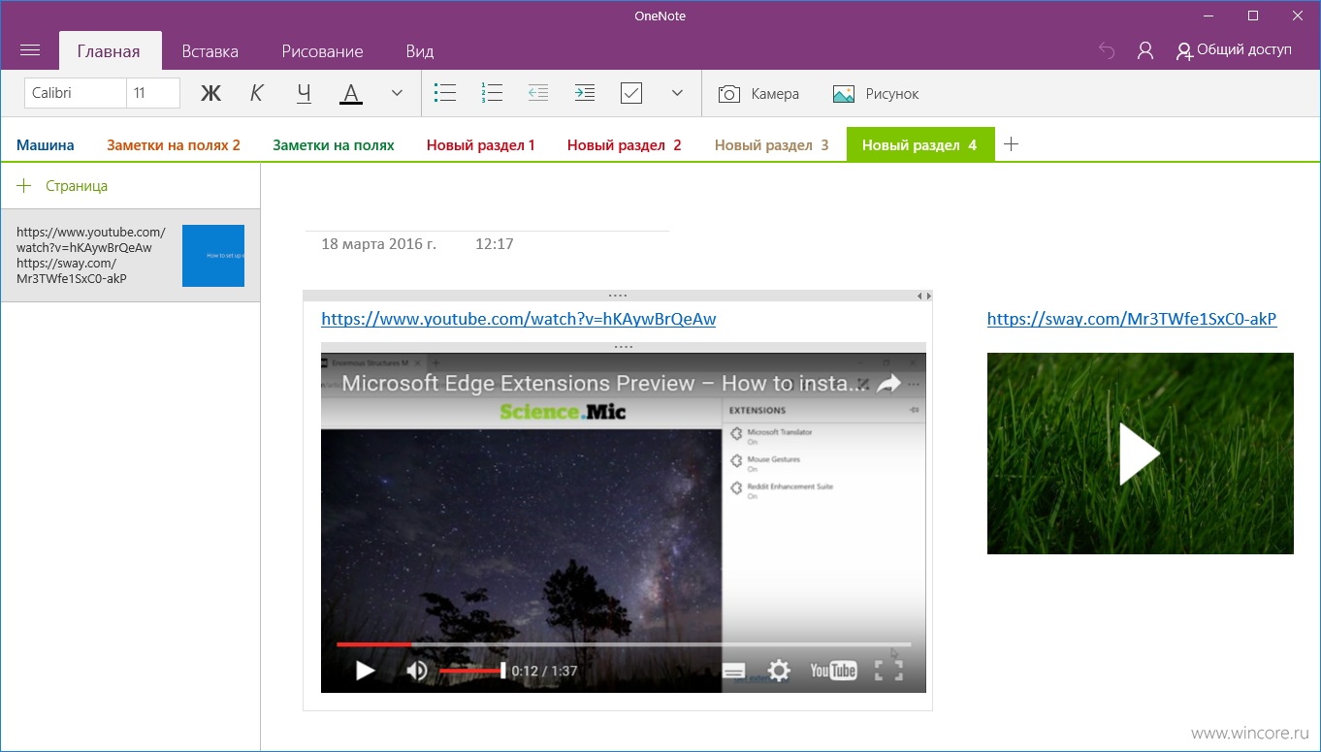Open the Вставка ribbon tab
The height and width of the screenshot is (752, 1321).
coord(210,51)
